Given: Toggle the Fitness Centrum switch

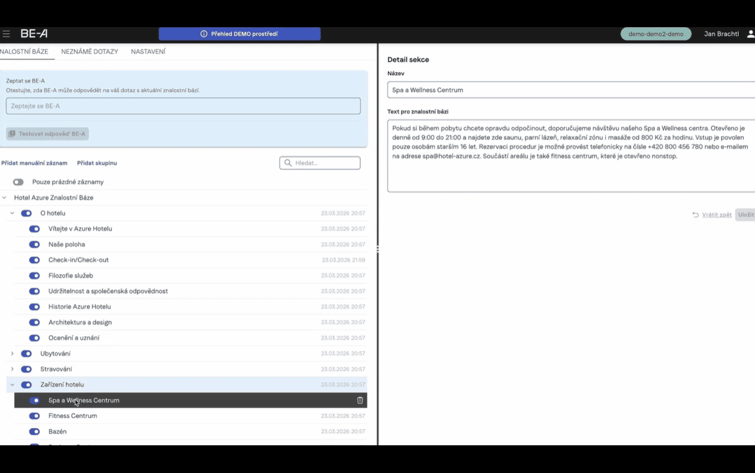Looking at the screenshot, I should [35, 416].
